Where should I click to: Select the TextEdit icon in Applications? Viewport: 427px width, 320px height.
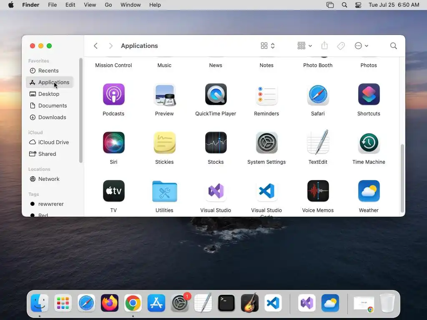[x=318, y=142]
